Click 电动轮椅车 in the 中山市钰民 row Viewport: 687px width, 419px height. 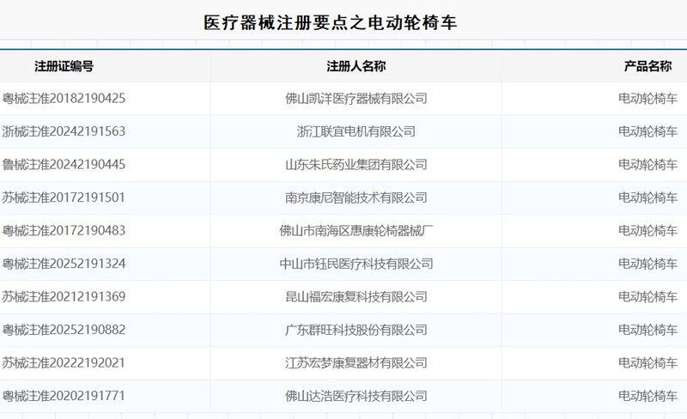coord(648,264)
